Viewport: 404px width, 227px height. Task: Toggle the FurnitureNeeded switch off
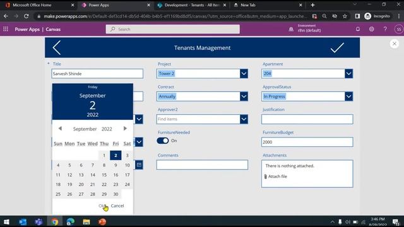pos(163,141)
